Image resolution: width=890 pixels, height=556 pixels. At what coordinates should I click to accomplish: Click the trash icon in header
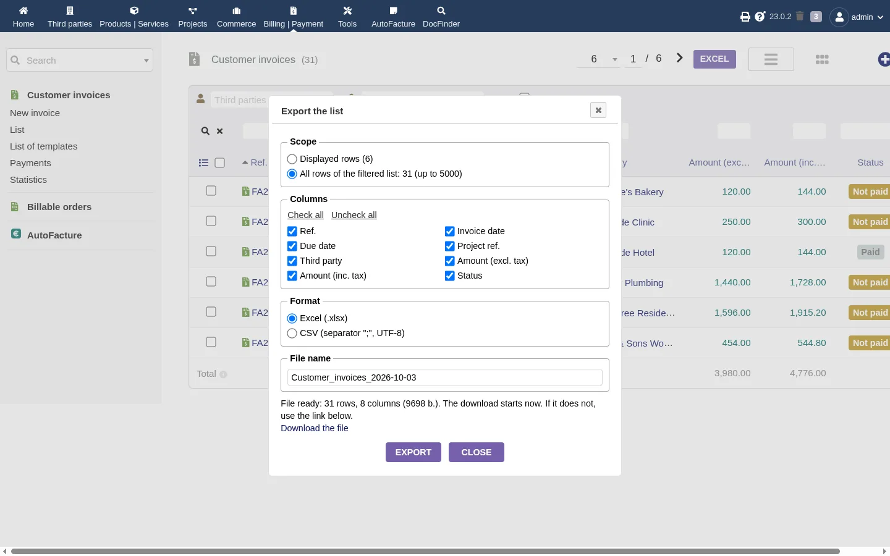click(800, 17)
